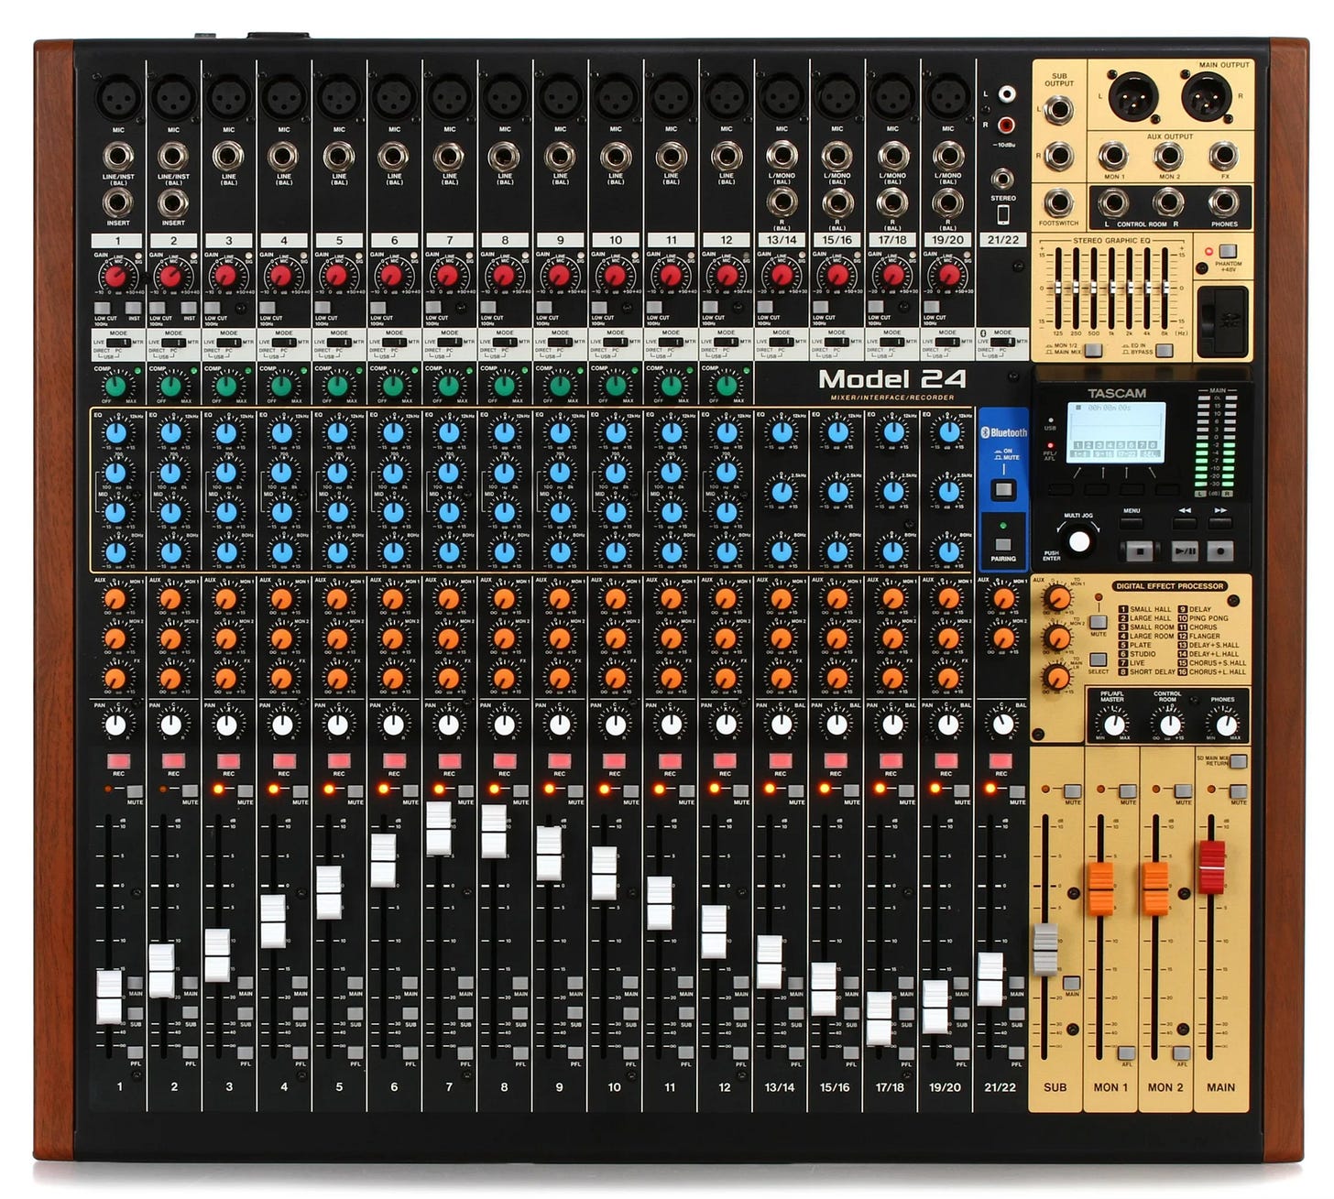Toggle the AFL button on MON 1 strip
The height and width of the screenshot is (1199, 1334).
1126,1053
